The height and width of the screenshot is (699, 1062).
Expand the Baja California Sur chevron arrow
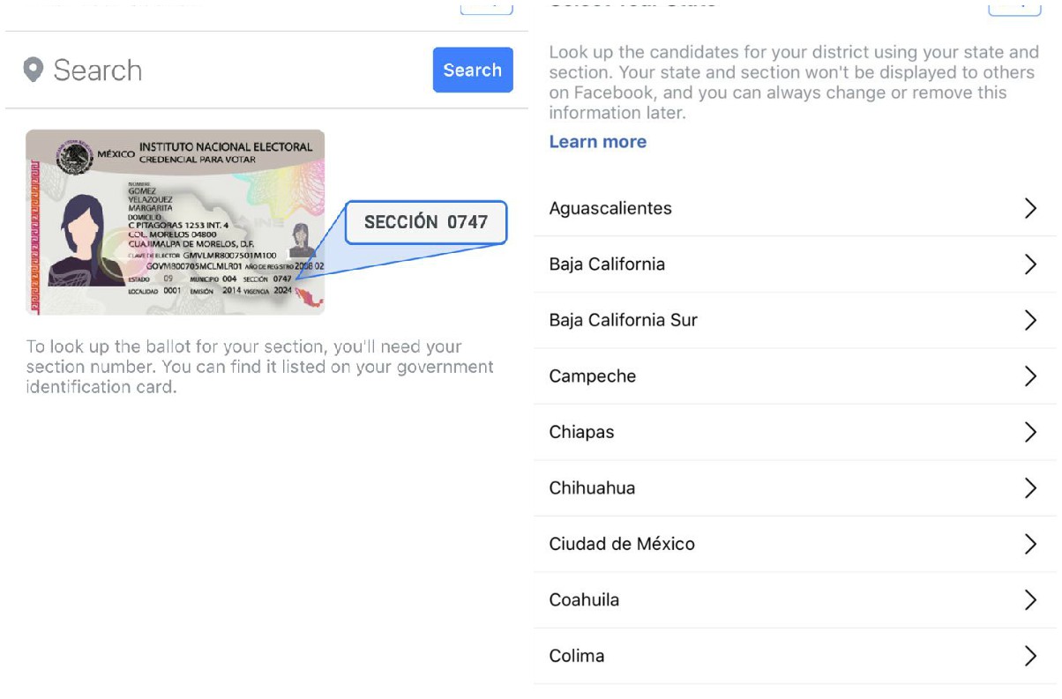(1029, 320)
